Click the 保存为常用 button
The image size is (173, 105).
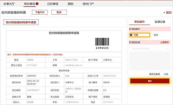[154, 74]
